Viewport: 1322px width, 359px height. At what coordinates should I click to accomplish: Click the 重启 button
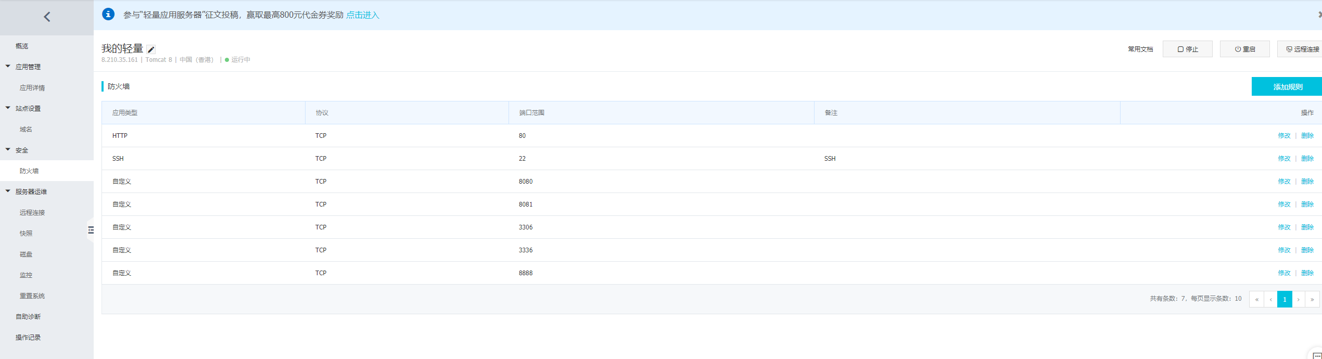pyautogui.click(x=1245, y=49)
